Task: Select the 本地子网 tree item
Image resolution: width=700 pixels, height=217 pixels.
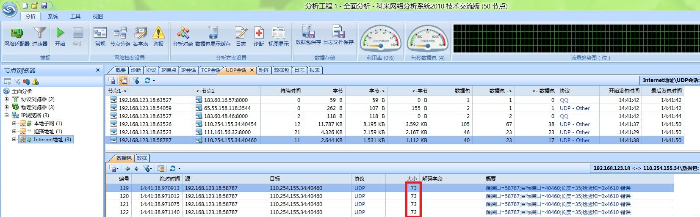Action: click(47, 124)
